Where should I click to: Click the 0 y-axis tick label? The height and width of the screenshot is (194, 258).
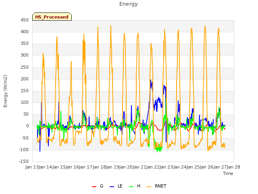[27, 126]
